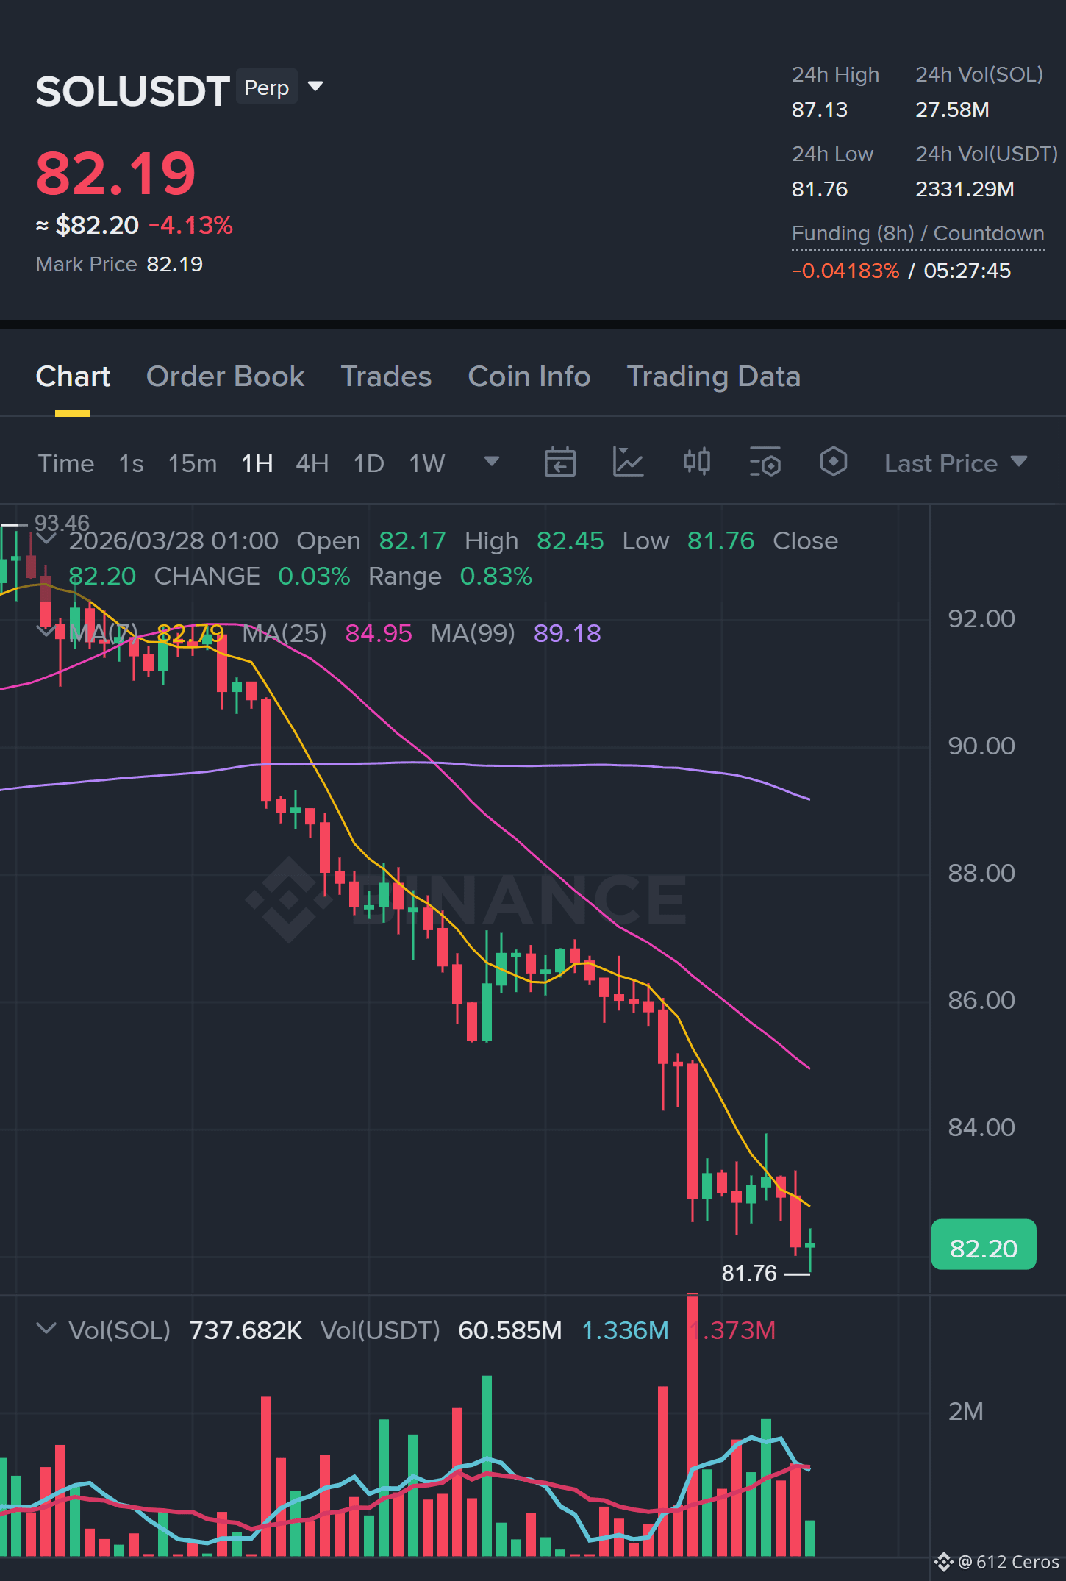1066x1581 pixels.
Task: Collapse the Vol(SOL) legend chevron
Action: 46,1329
